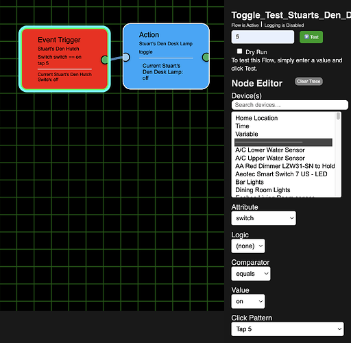Enable the Dry Run checkbox
351x343 pixels.
pyautogui.click(x=239, y=51)
